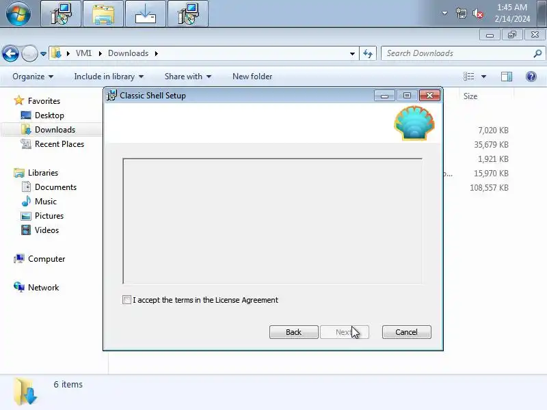Refresh the Downloads folder
Image resolution: width=547 pixels, height=410 pixels.
click(x=368, y=54)
